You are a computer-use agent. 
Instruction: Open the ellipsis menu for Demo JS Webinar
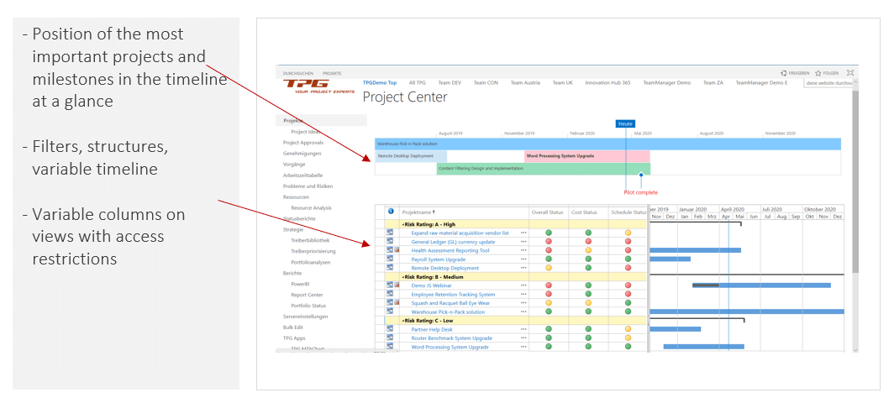pyautogui.click(x=523, y=285)
